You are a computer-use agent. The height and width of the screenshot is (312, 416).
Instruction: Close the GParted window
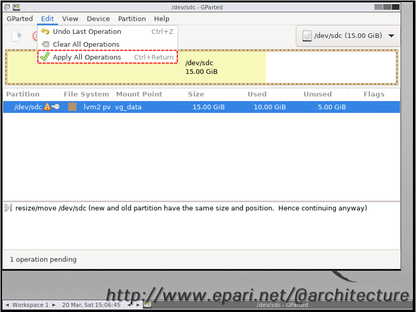click(396, 7)
